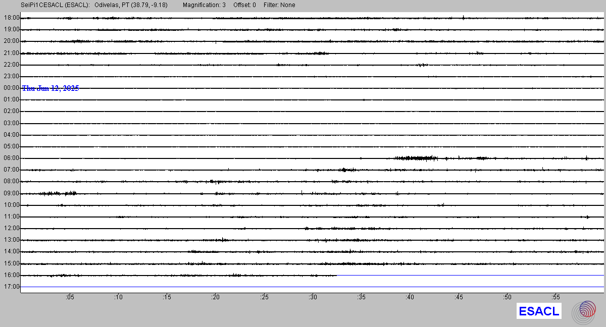Click the 04:00 hour label
606x327 pixels.
(x=11, y=135)
